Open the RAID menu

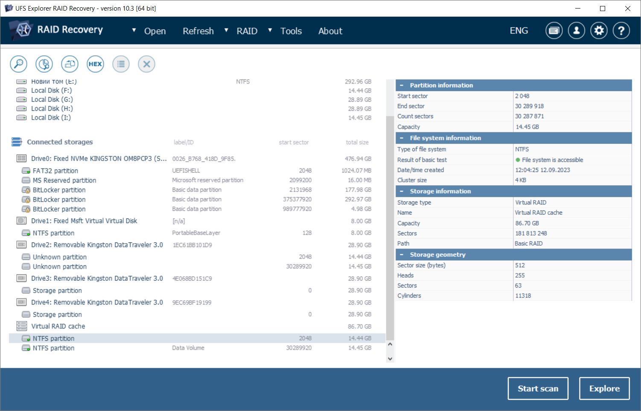pyautogui.click(x=247, y=31)
